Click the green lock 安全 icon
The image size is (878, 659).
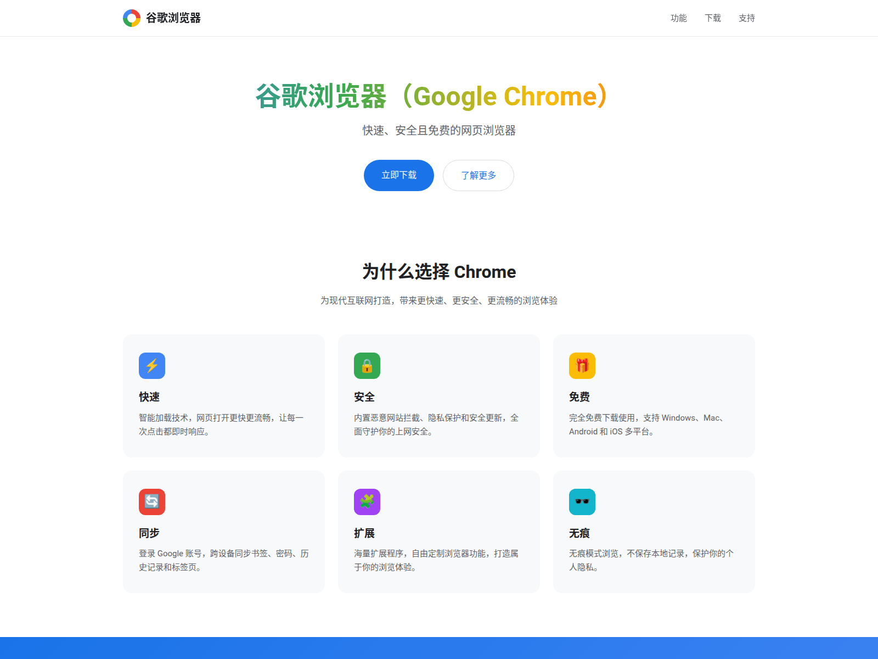coord(367,366)
